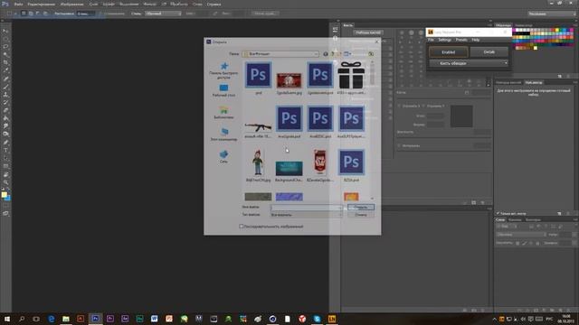The width and height of the screenshot is (579, 325).
Task: Click the file name input field
Action: coord(306,208)
